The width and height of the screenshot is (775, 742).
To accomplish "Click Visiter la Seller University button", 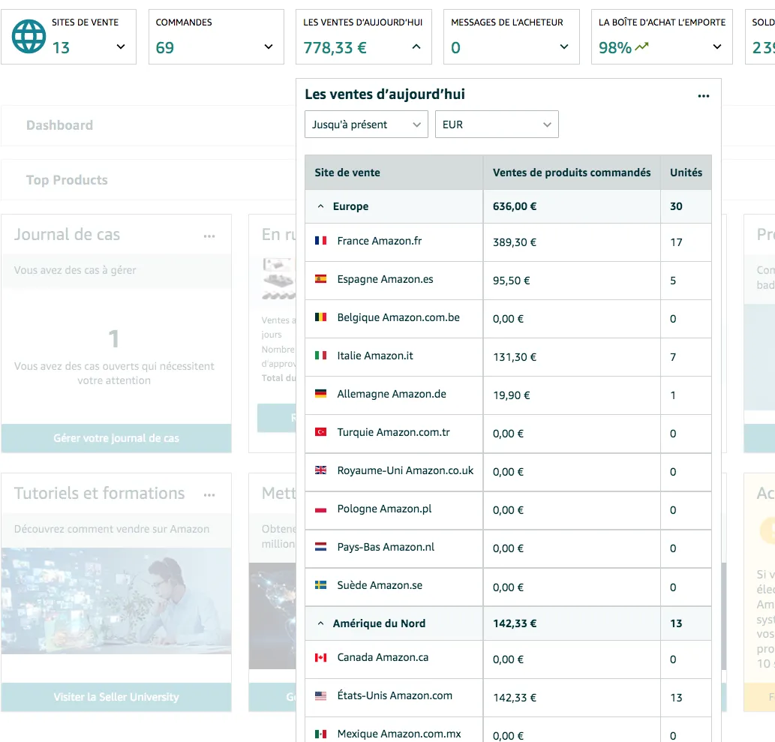I will pyautogui.click(x=116, y=697).
